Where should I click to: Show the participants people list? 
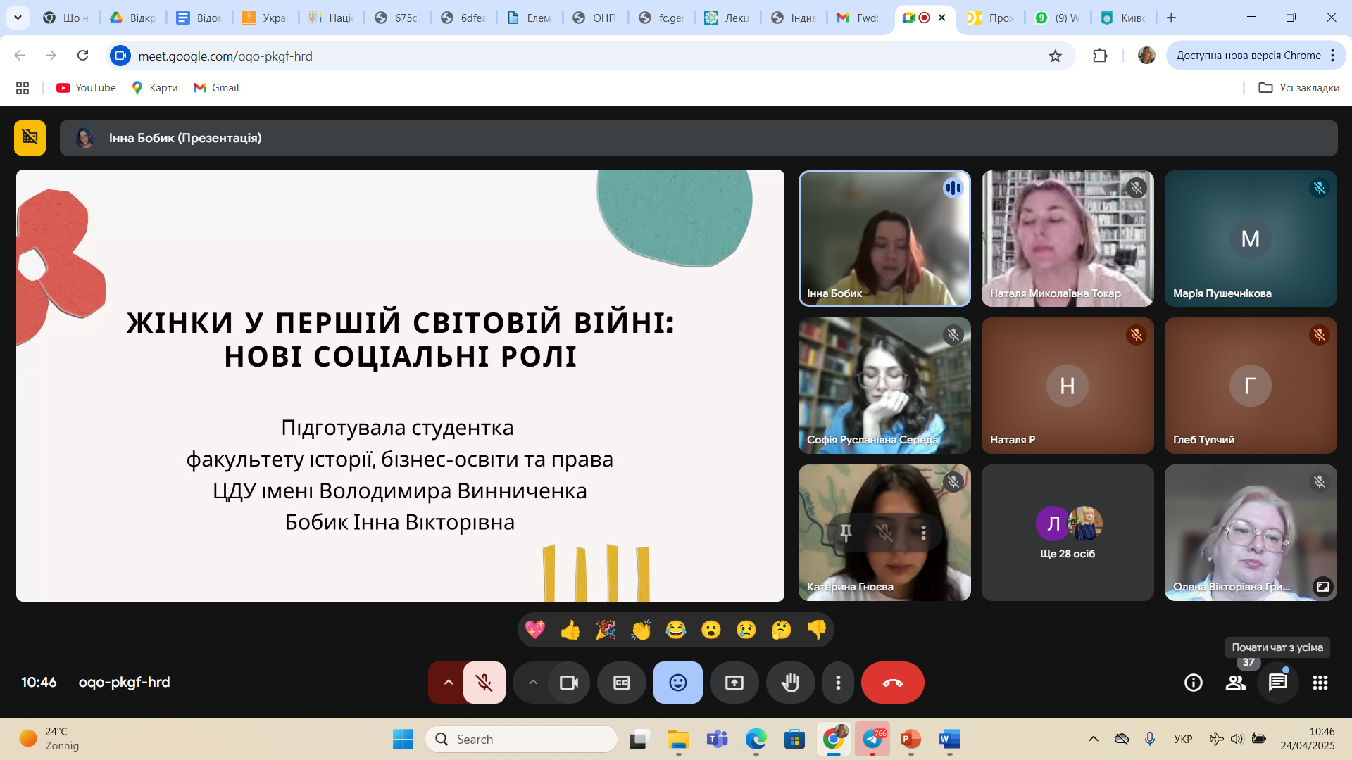(1235, 683)
